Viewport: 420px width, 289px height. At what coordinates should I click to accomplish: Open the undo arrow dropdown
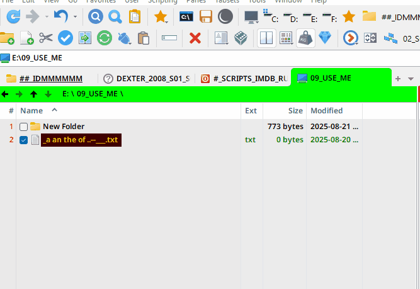point(76,16)
